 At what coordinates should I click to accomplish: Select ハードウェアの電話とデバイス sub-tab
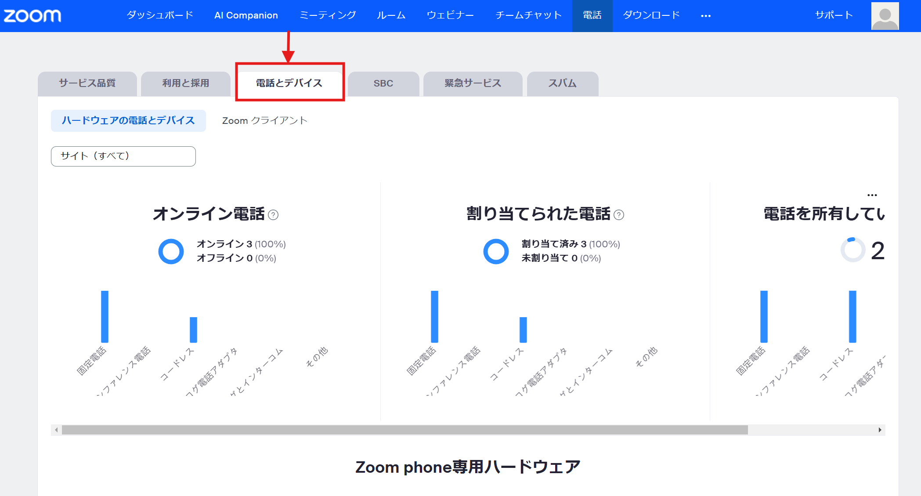(x=128, y=121)
